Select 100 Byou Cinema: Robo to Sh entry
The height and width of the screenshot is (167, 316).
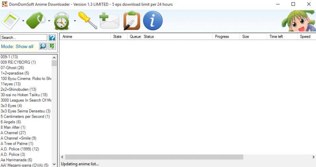[x=26, y=79]
